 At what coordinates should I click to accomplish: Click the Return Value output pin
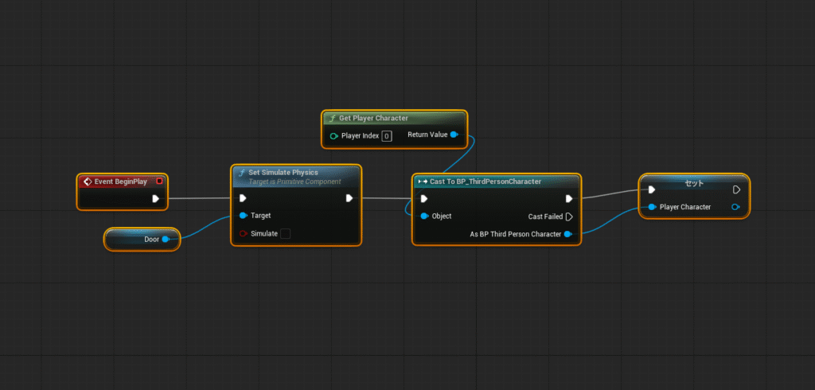coord(454,135)
